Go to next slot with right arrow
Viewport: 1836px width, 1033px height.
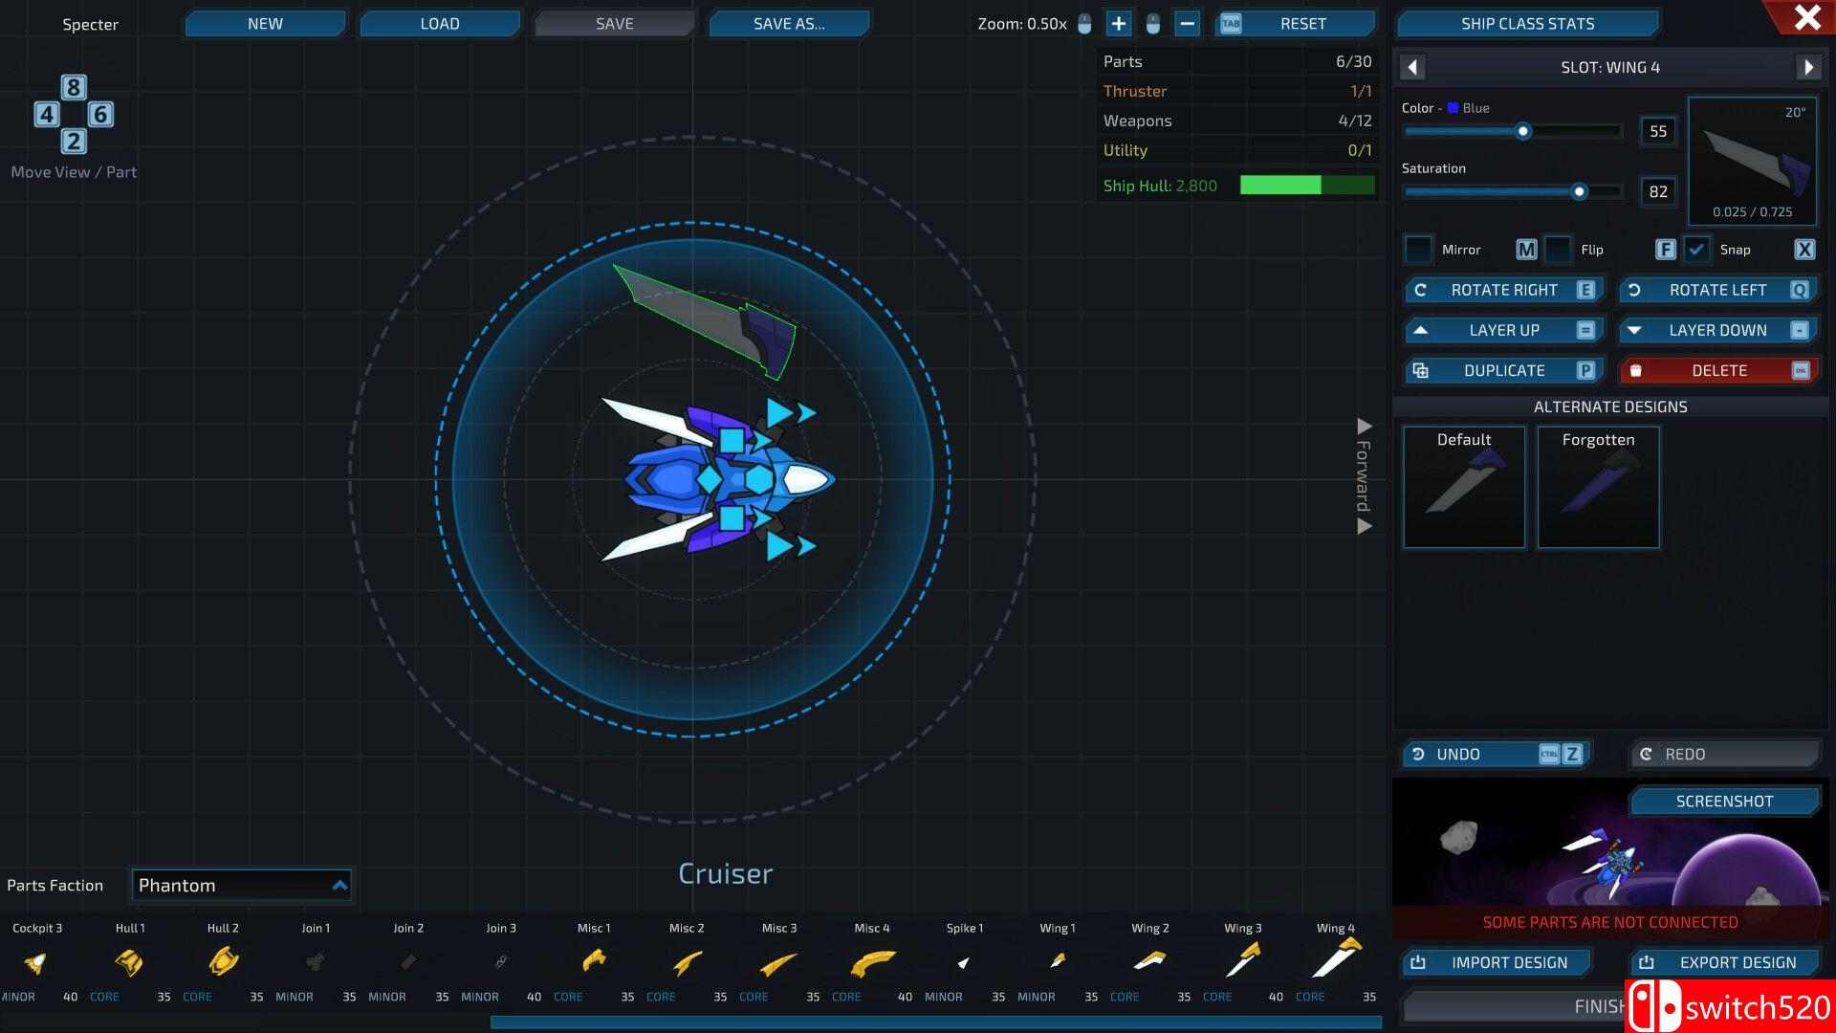[1807, 67]
